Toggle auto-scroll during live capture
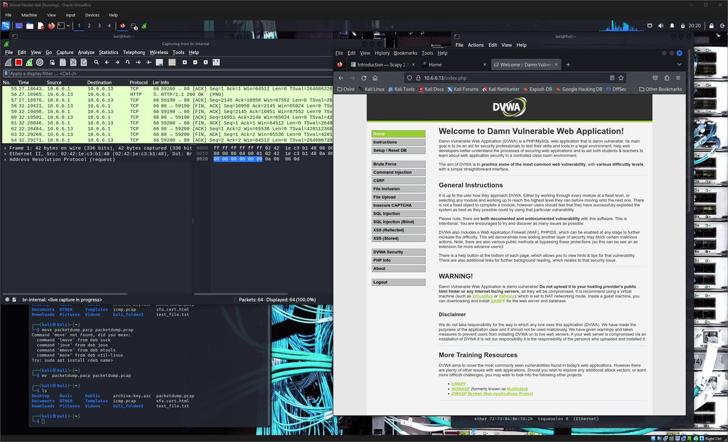This screenshot has width=728, height=442. 159,62
